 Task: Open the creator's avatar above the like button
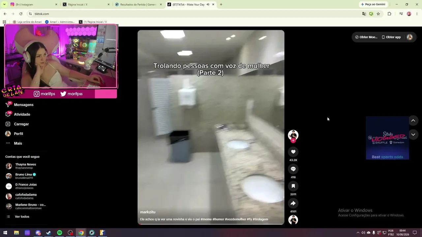tap(293, 135)
